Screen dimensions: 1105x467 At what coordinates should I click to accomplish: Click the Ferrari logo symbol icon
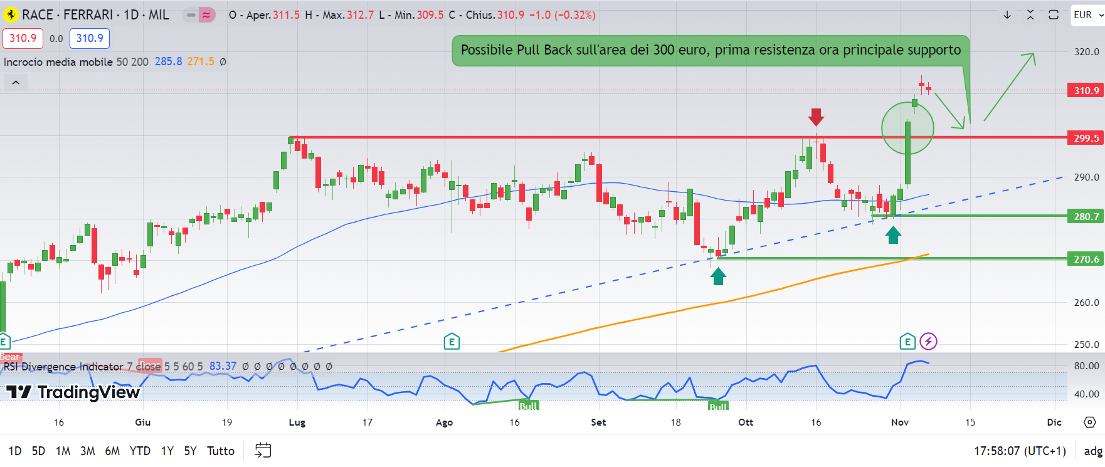tap(11, 14)
